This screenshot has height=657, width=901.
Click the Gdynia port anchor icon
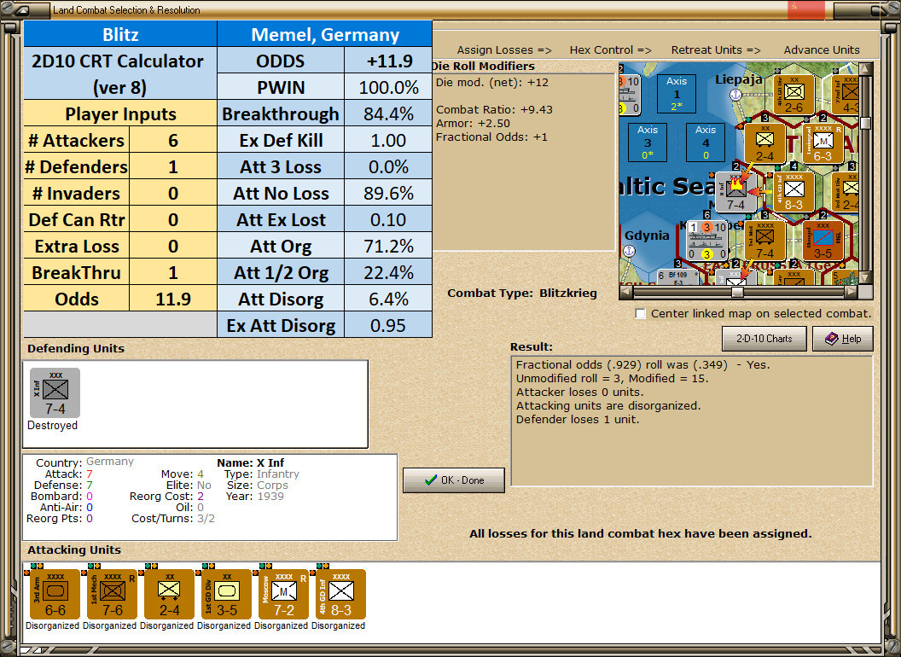click(x=630, y=251)
